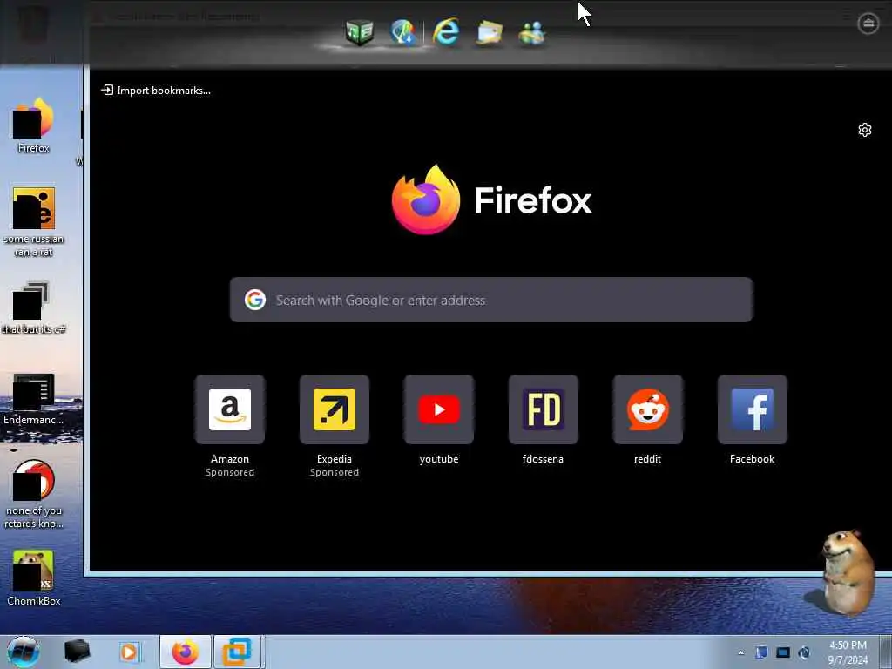The height and width of the screenshot is (669, 892).
Task: Click the mail envelope icon in the top dock
Action: (490, 32)
